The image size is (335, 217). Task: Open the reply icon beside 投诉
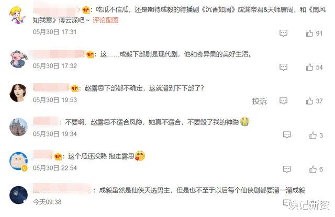pyautogui.click(x=283, y=101)
